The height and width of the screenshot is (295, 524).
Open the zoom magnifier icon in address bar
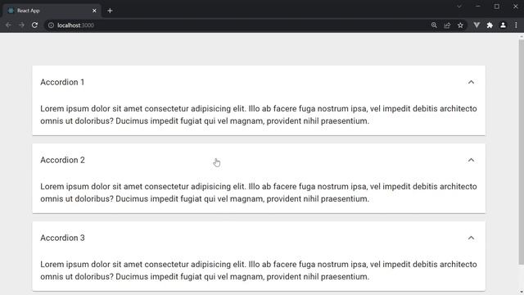[x=434, y=25]
